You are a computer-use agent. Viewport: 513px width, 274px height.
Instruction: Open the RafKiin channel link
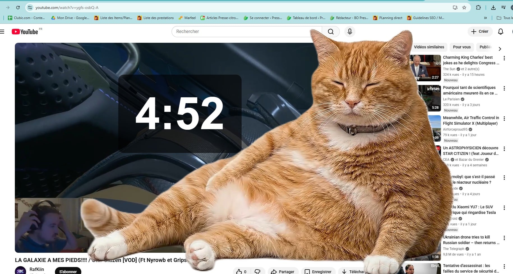(x=36, y=269)
